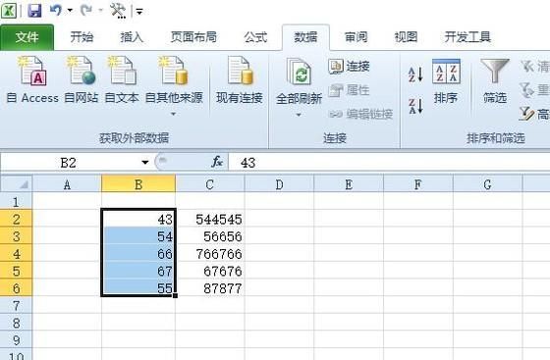Screen dimensions: 550x360
Task: Import data 自文本
Action: (122, 79)
